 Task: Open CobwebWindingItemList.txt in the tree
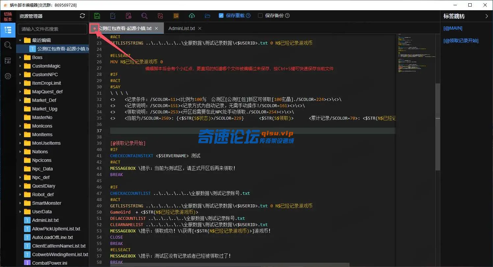[60, 254]
